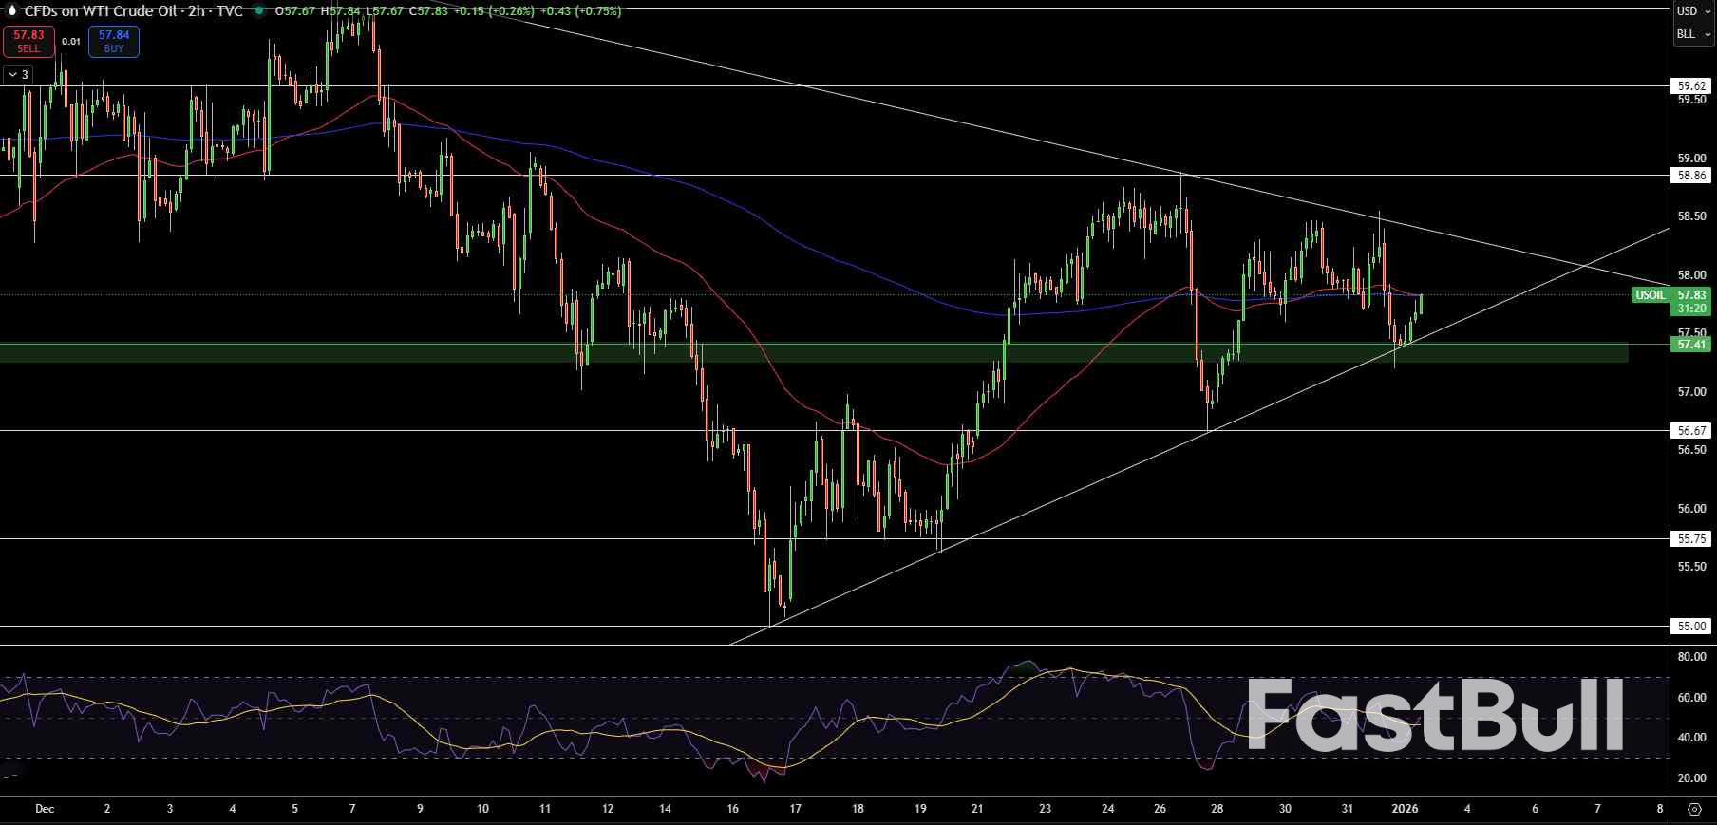Click the green support zone rectangle

point(814,353)
